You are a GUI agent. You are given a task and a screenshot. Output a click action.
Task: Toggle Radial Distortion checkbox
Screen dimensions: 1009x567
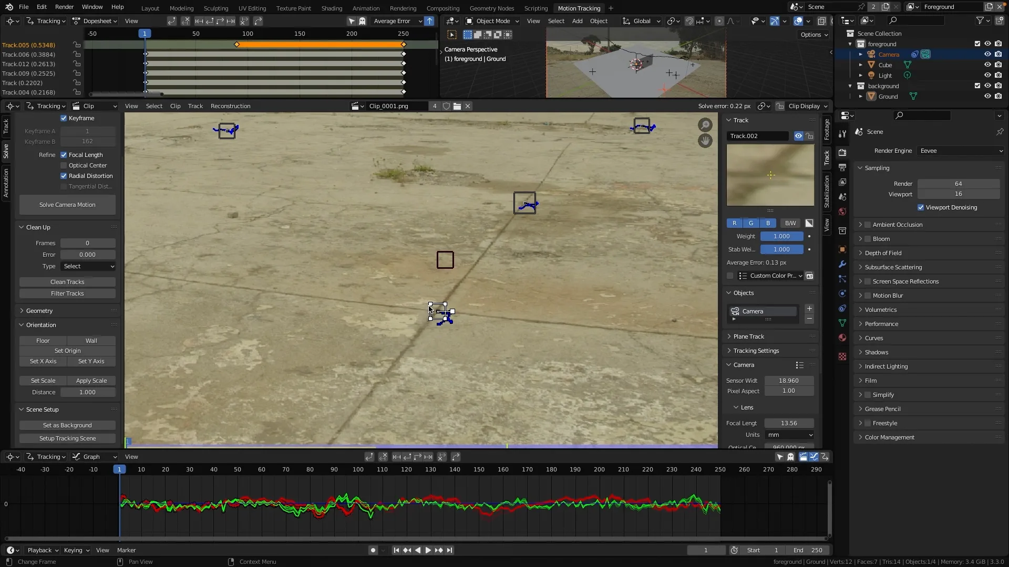[64, 175]
